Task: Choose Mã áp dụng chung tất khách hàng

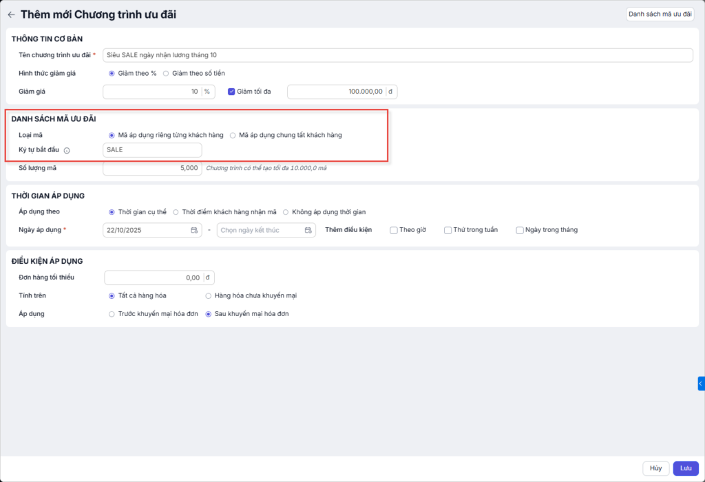Action: click(233, 135)
